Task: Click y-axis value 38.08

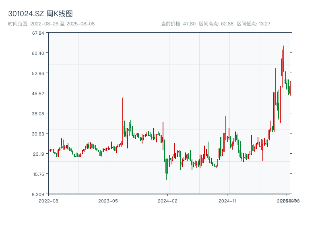Action: [x=38, y=114]
